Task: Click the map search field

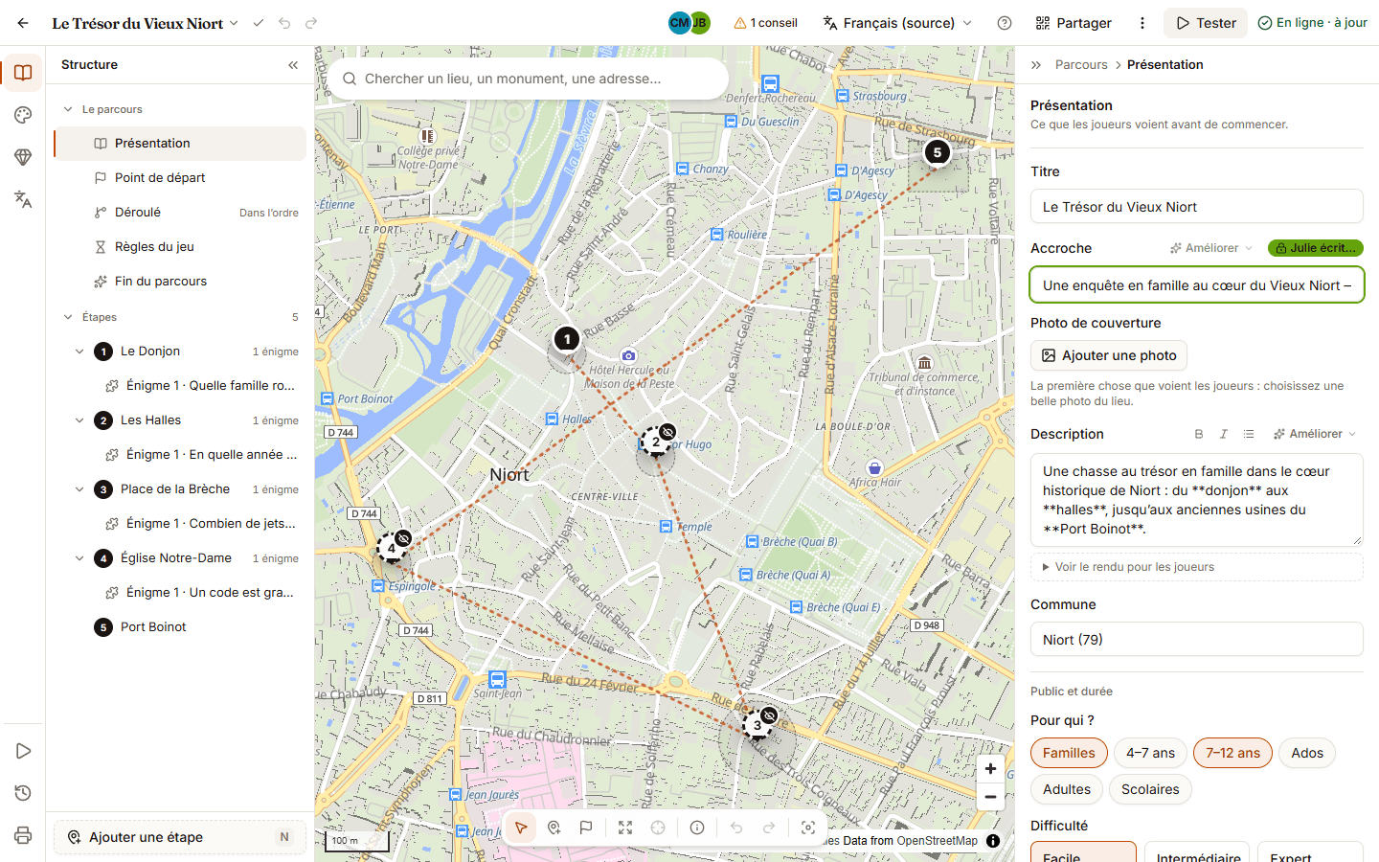Action: [x=528, y=79]
